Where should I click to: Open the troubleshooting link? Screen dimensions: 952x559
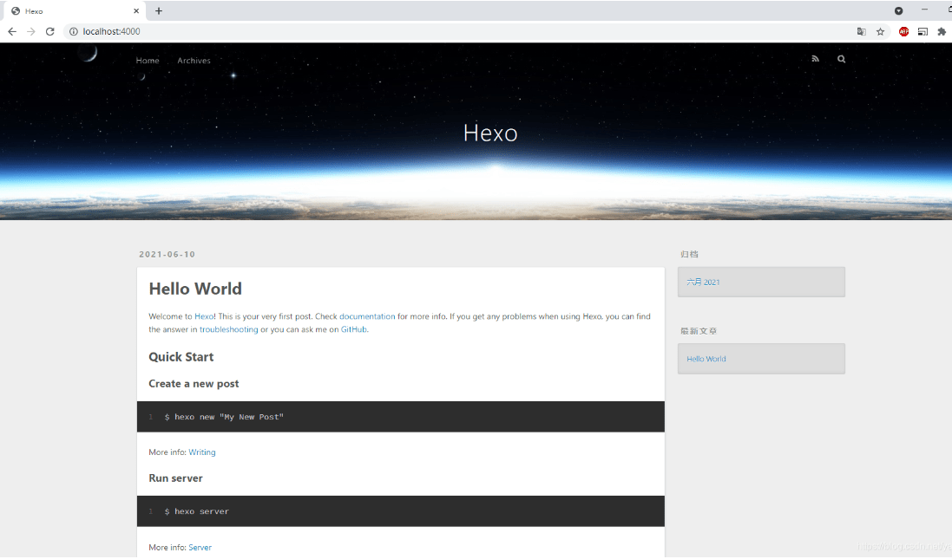pos(229,329)
